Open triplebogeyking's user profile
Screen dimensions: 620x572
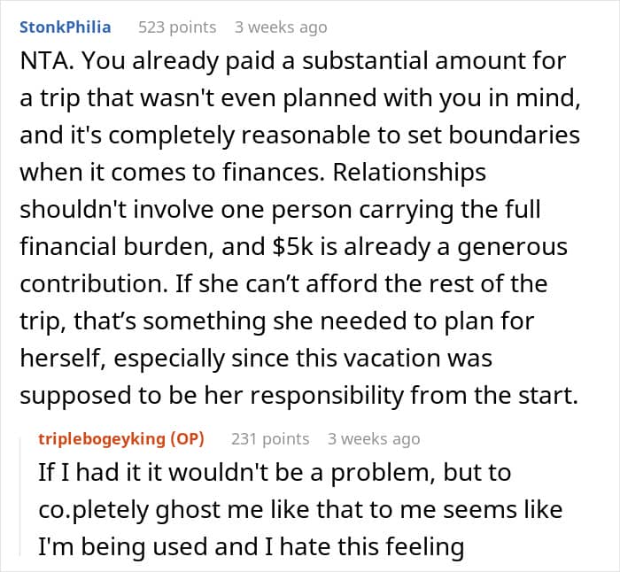107,438
